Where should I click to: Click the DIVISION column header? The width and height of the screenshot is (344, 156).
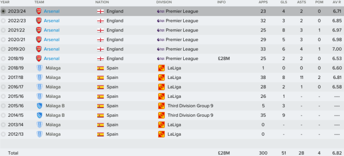[x=164, y=2]
